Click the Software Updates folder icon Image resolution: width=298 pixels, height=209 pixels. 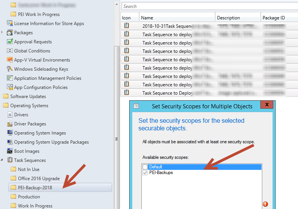(6, 96)
